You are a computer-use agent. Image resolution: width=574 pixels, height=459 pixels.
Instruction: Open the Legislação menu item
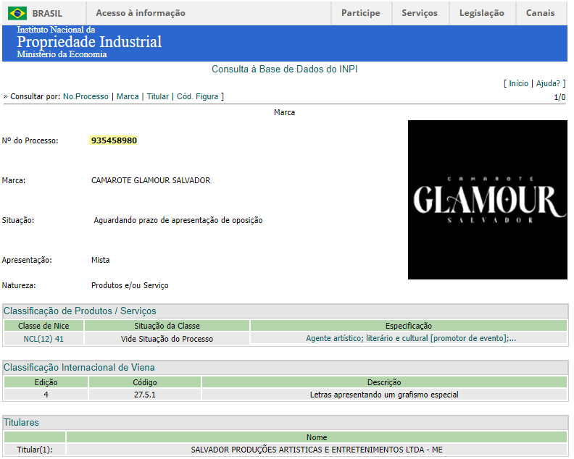(482, 13)
